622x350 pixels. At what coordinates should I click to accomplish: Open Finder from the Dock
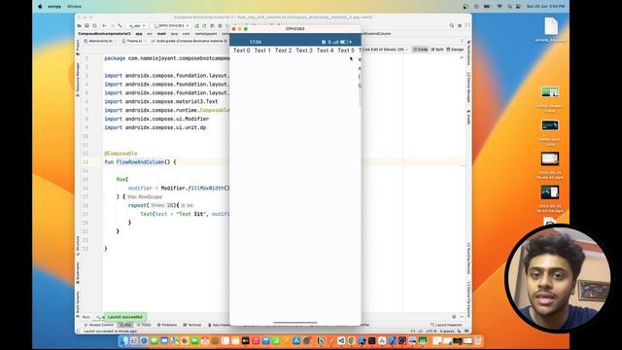click(x=123, y=340)
